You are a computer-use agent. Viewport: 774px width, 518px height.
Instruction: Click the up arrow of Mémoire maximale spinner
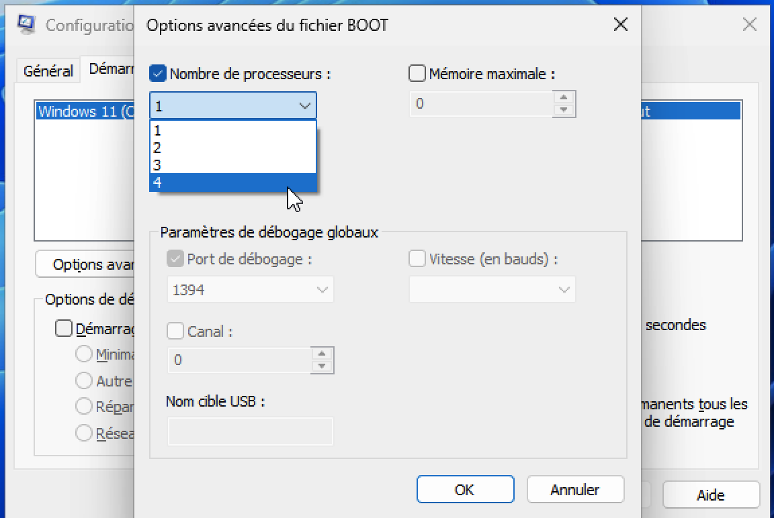564,97
